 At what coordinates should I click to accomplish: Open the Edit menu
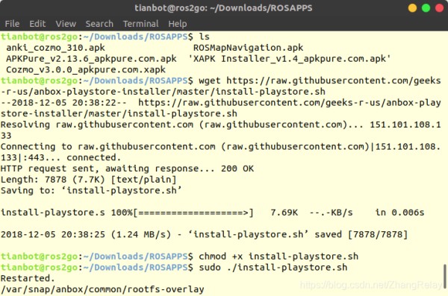37,24
